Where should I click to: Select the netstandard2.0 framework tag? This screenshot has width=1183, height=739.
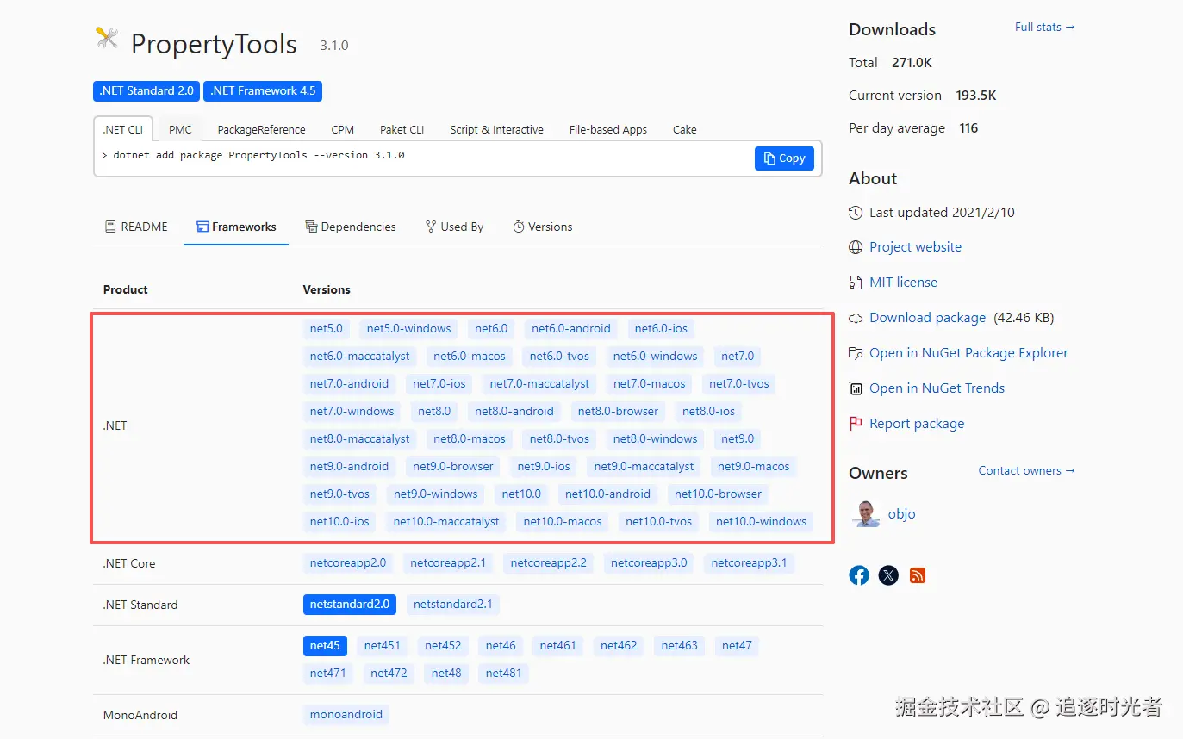350,605
